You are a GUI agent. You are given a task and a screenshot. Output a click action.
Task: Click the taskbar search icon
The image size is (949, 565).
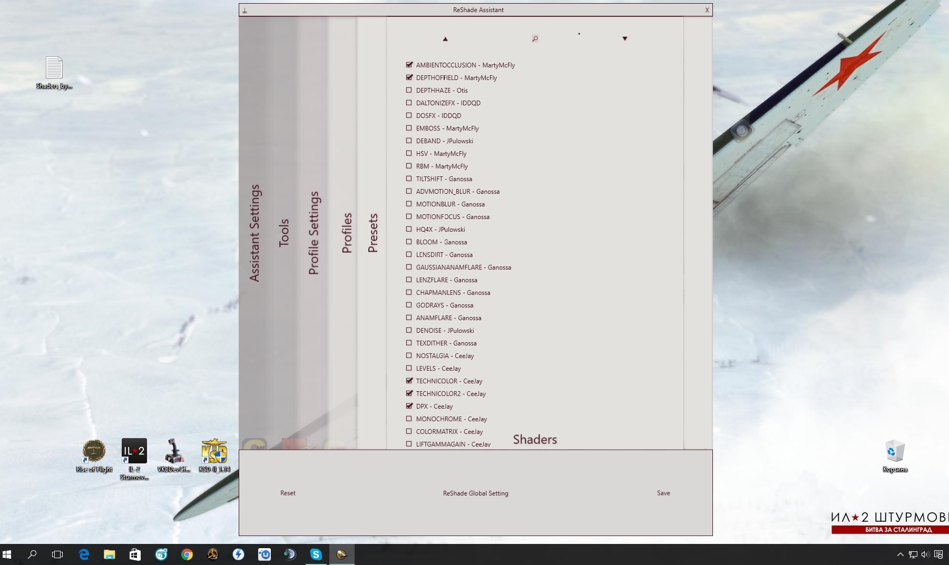click(32, 554)
